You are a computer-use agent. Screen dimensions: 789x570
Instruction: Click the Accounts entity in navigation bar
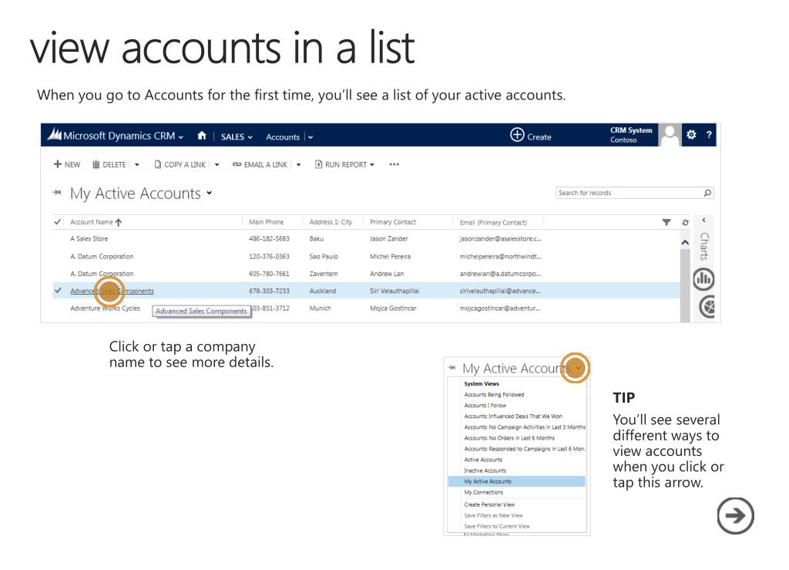[283, 137]
